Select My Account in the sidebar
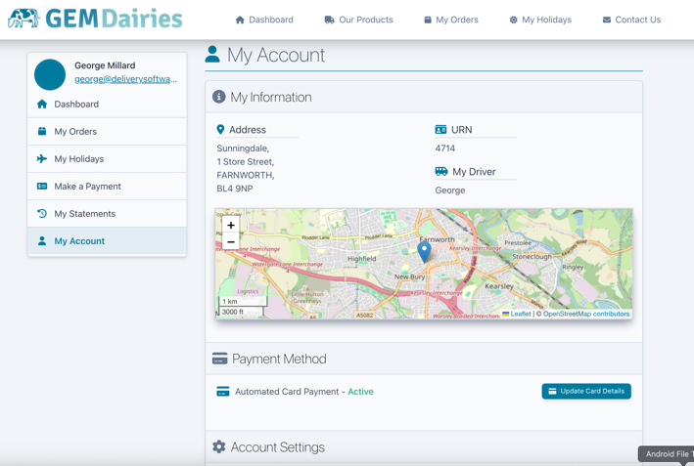694x466 pixels. click(x=79, y=240)
